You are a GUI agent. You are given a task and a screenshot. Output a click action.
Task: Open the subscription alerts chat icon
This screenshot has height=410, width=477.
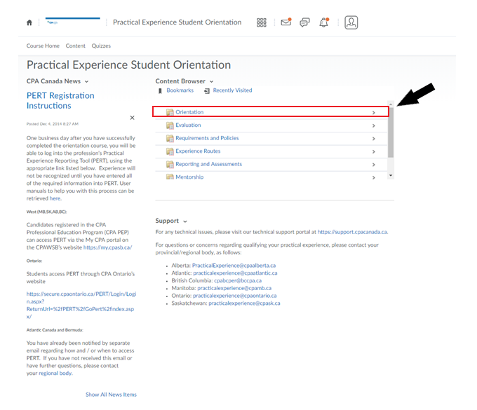[x=304, y=22]
